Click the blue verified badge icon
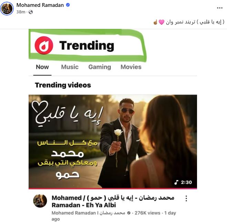This screenshot has width=227, height=222. point(68,5)
